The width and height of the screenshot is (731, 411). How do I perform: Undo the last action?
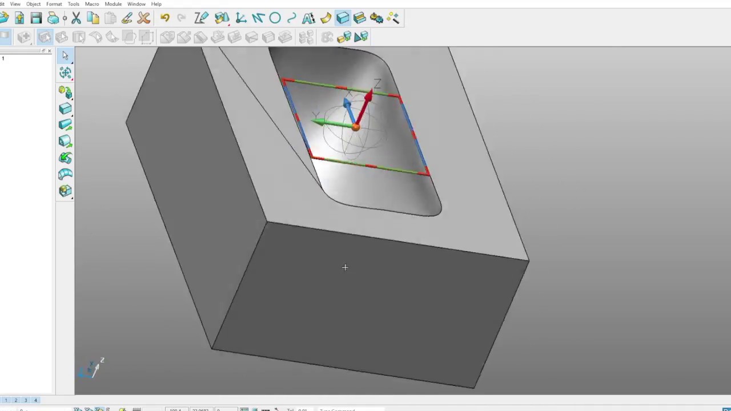[x=164, y=18]
